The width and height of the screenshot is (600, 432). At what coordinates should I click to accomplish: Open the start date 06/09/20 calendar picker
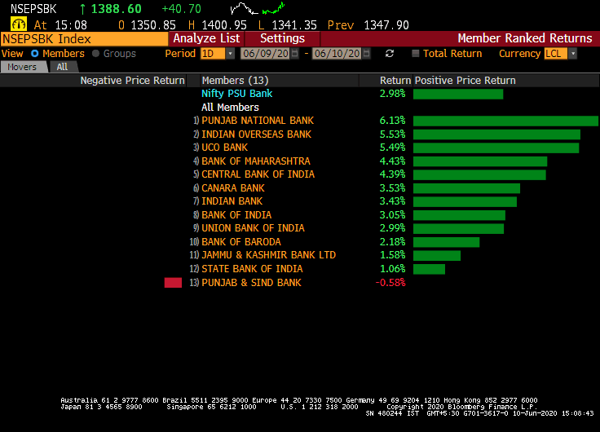pyautogui.click(x=295, y=54)
